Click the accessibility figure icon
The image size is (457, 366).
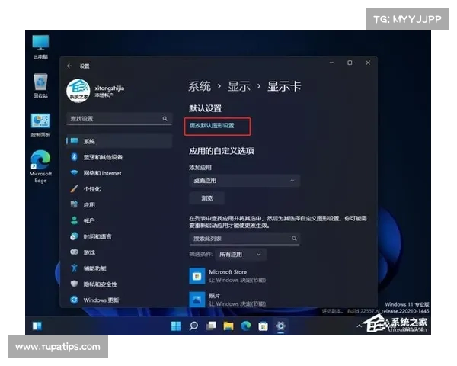coord(74,268)
